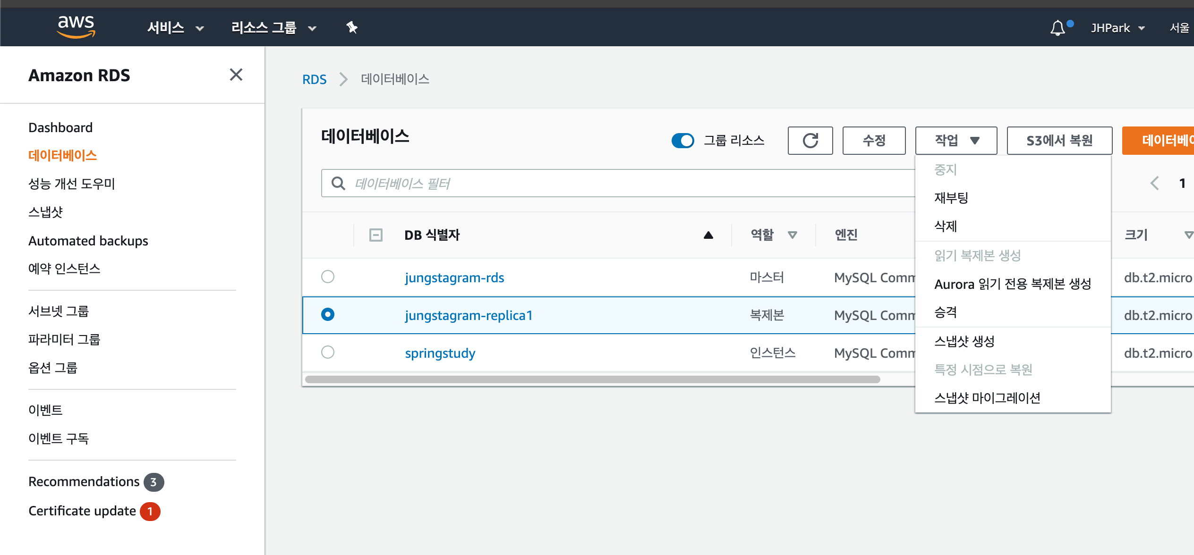The height and width of the screenshot is (555, 1194).
Task: Open the jungstagram-replica1 database link
Action: [x=469, y=315]
